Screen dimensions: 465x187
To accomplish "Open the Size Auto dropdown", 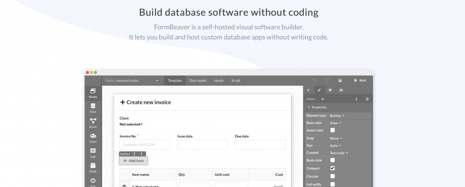I will 336,146.
